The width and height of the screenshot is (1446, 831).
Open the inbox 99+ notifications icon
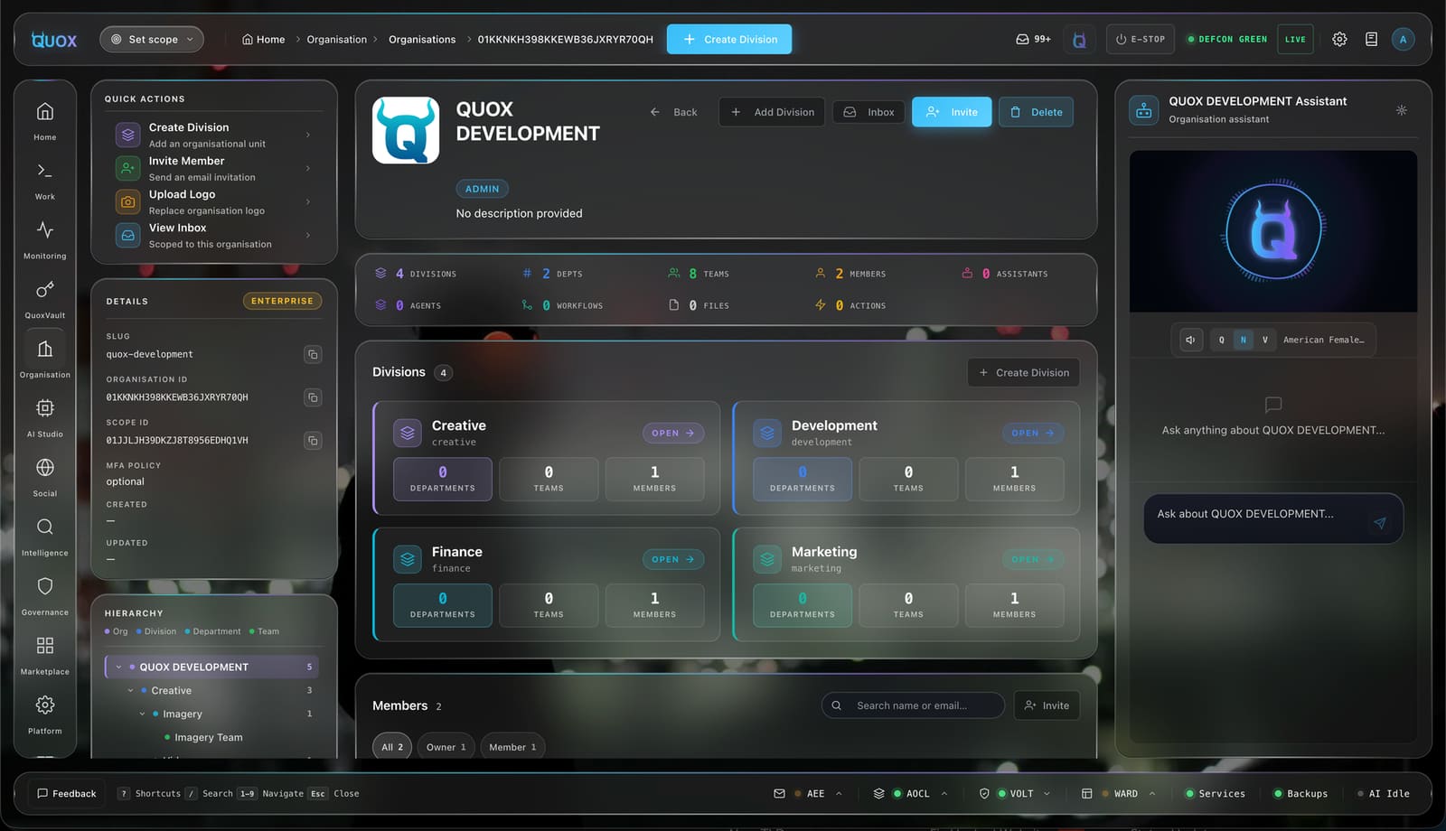tap(1033, 39)
